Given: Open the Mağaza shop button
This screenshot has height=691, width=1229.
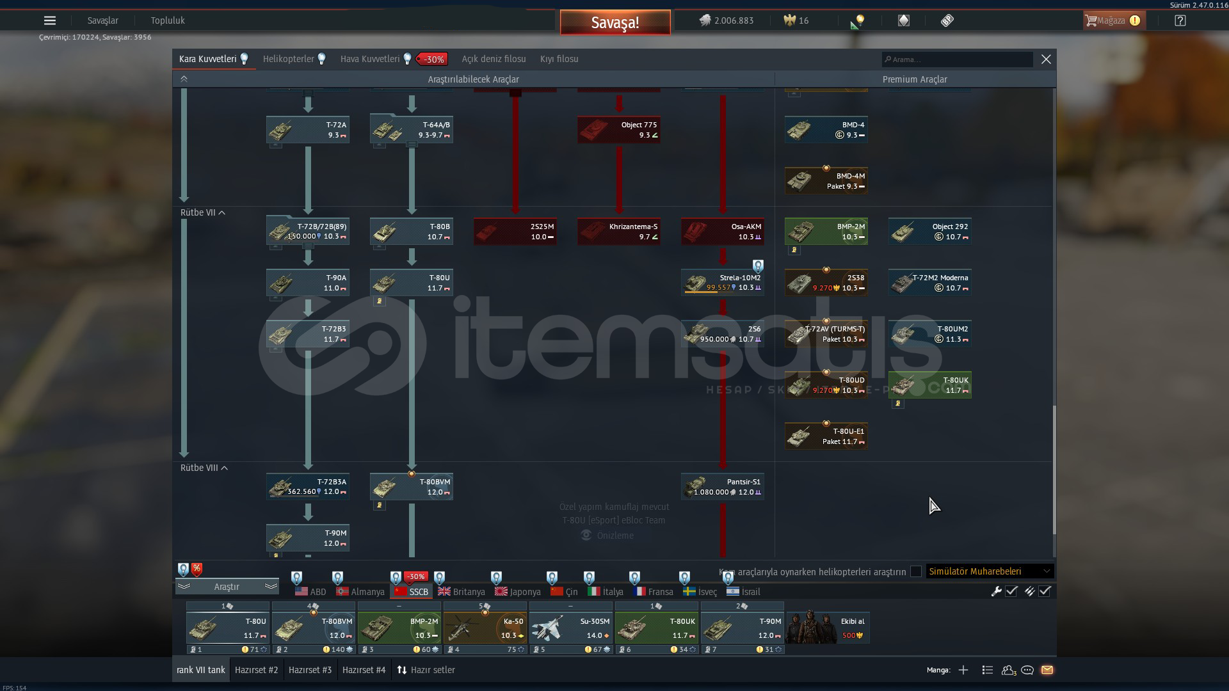Looking at the screenshot, I should point(1113,20).
